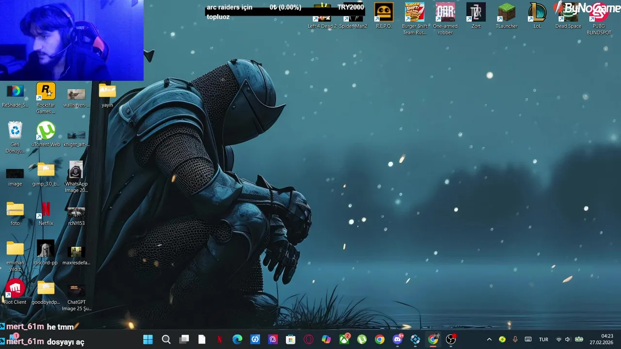Select the R.E.P.O. game icon
The height and width of the screenshot is (349, 621).
(x=384, y=16)
